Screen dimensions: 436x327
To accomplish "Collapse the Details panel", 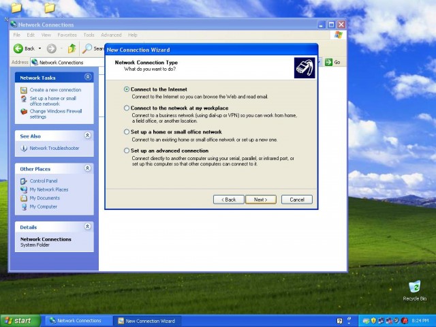I will click(88, 227).
